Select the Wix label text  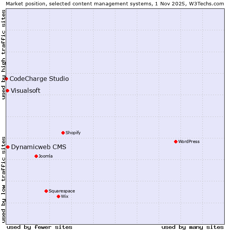64,196
